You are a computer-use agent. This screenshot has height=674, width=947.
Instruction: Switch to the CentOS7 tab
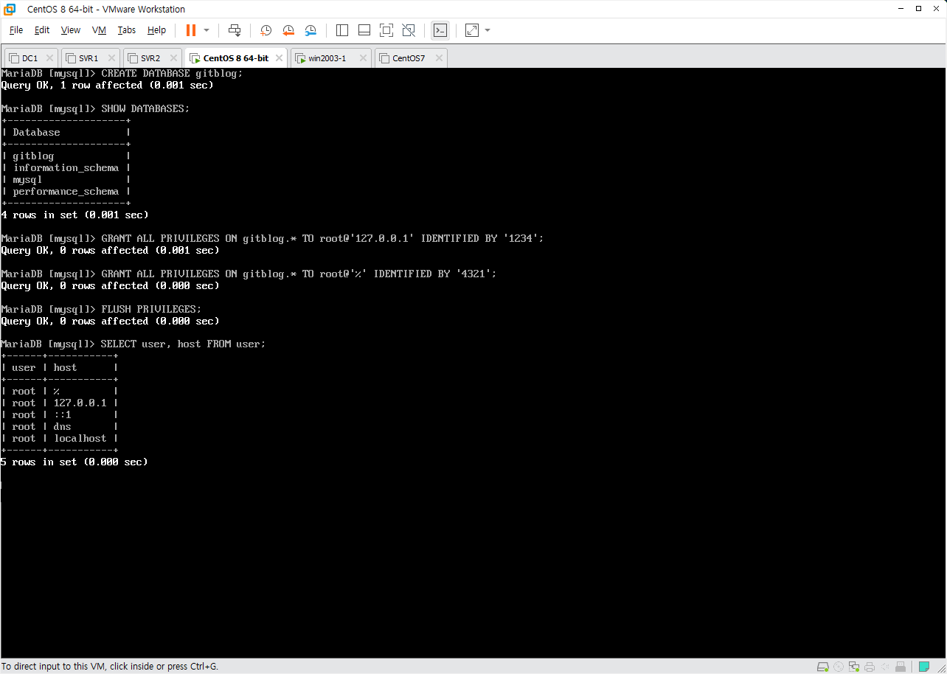409,58
